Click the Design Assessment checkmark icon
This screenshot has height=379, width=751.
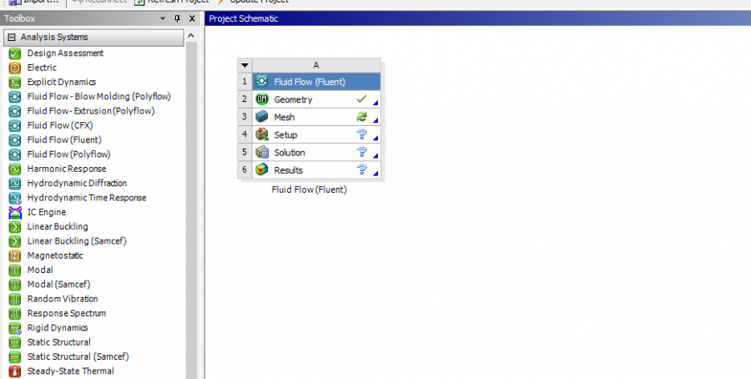pyautogui.click(x=15, y=53)
